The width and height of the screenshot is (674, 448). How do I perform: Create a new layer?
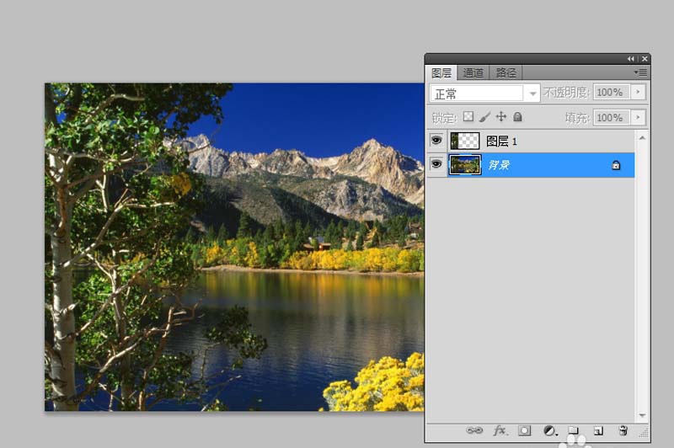click(x=598, y=431)
